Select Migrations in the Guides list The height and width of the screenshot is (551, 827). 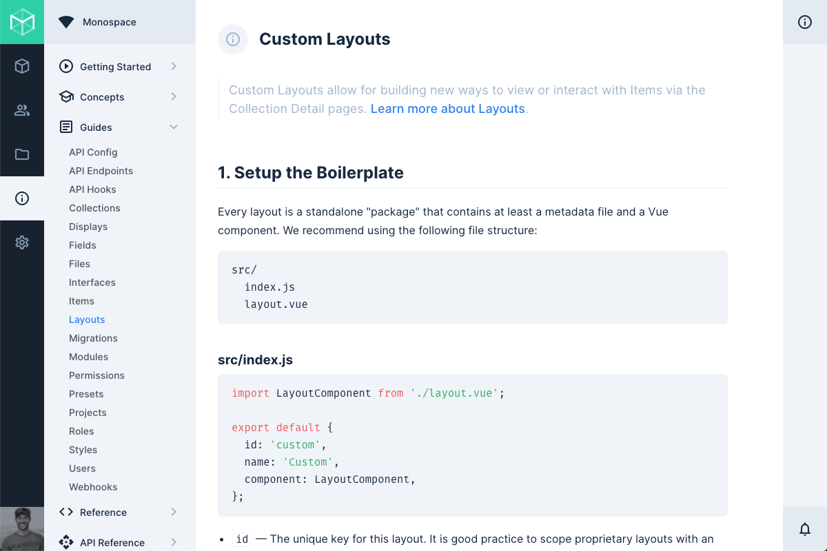click(93, 338)
